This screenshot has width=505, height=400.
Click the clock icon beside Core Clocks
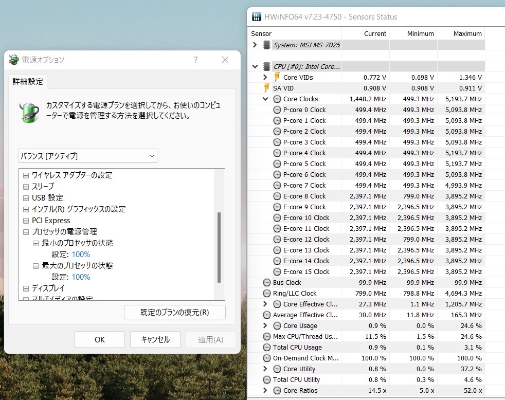277,99
